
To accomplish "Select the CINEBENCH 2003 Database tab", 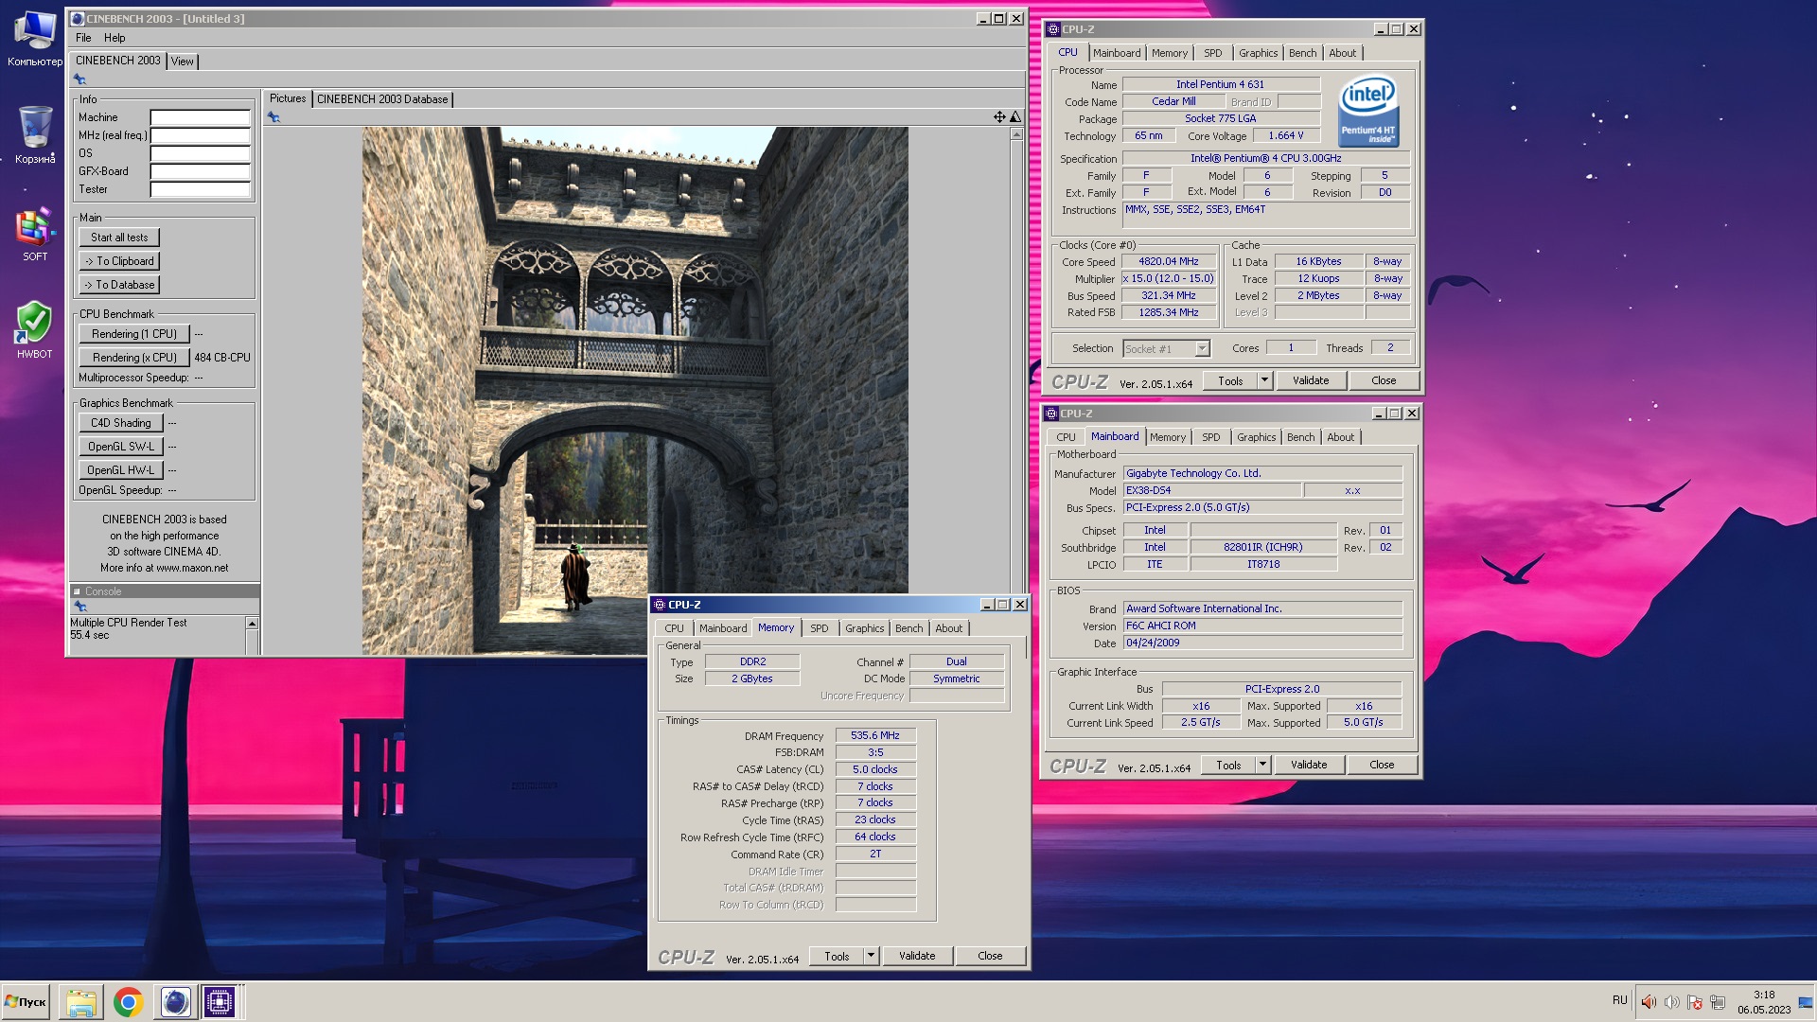I will pos(382,99).
